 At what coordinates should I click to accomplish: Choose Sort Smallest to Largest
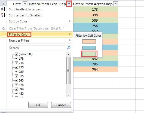click(x=36, y=9)
